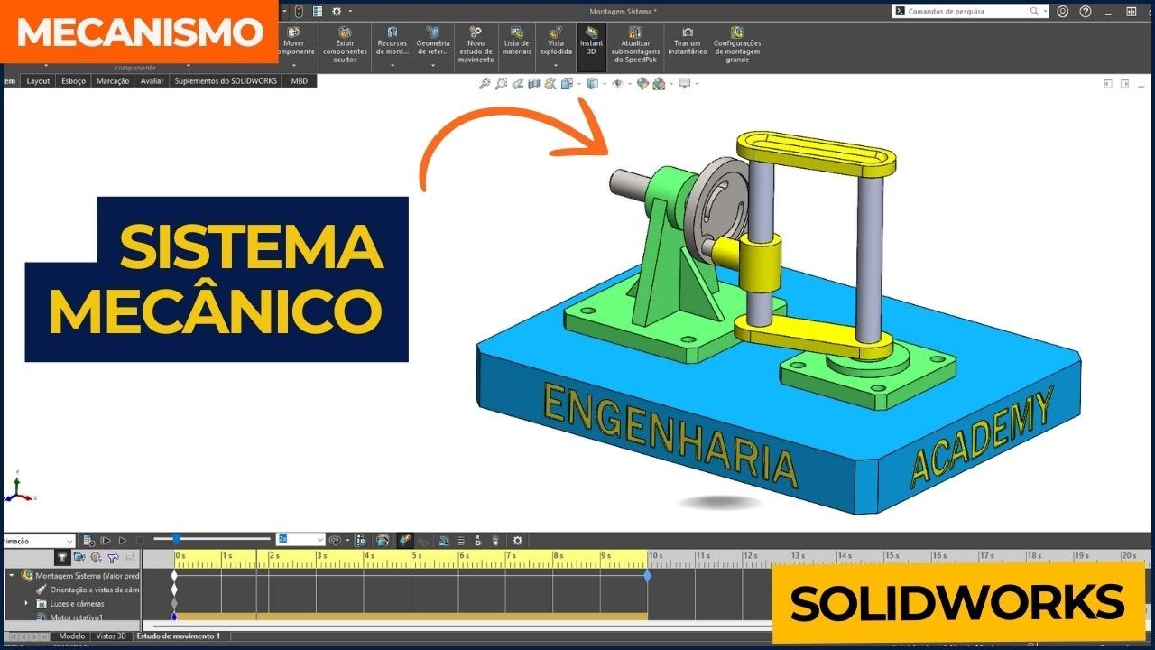Image resolution: width=1155 pixels, height=650 pixels.
Task: Click Tirar um instantâneo
Action: (x=688, y=42)
